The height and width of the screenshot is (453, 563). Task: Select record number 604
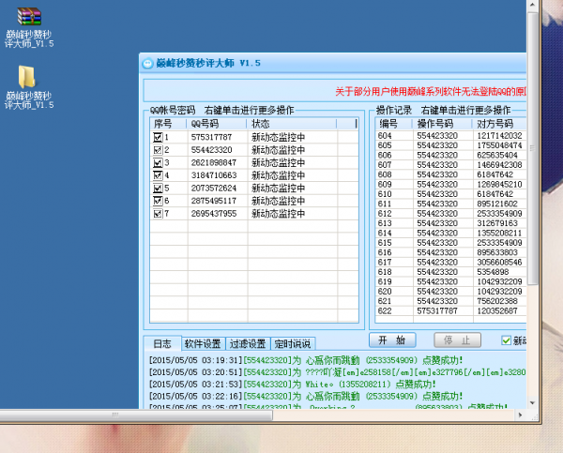coord(385,136)
